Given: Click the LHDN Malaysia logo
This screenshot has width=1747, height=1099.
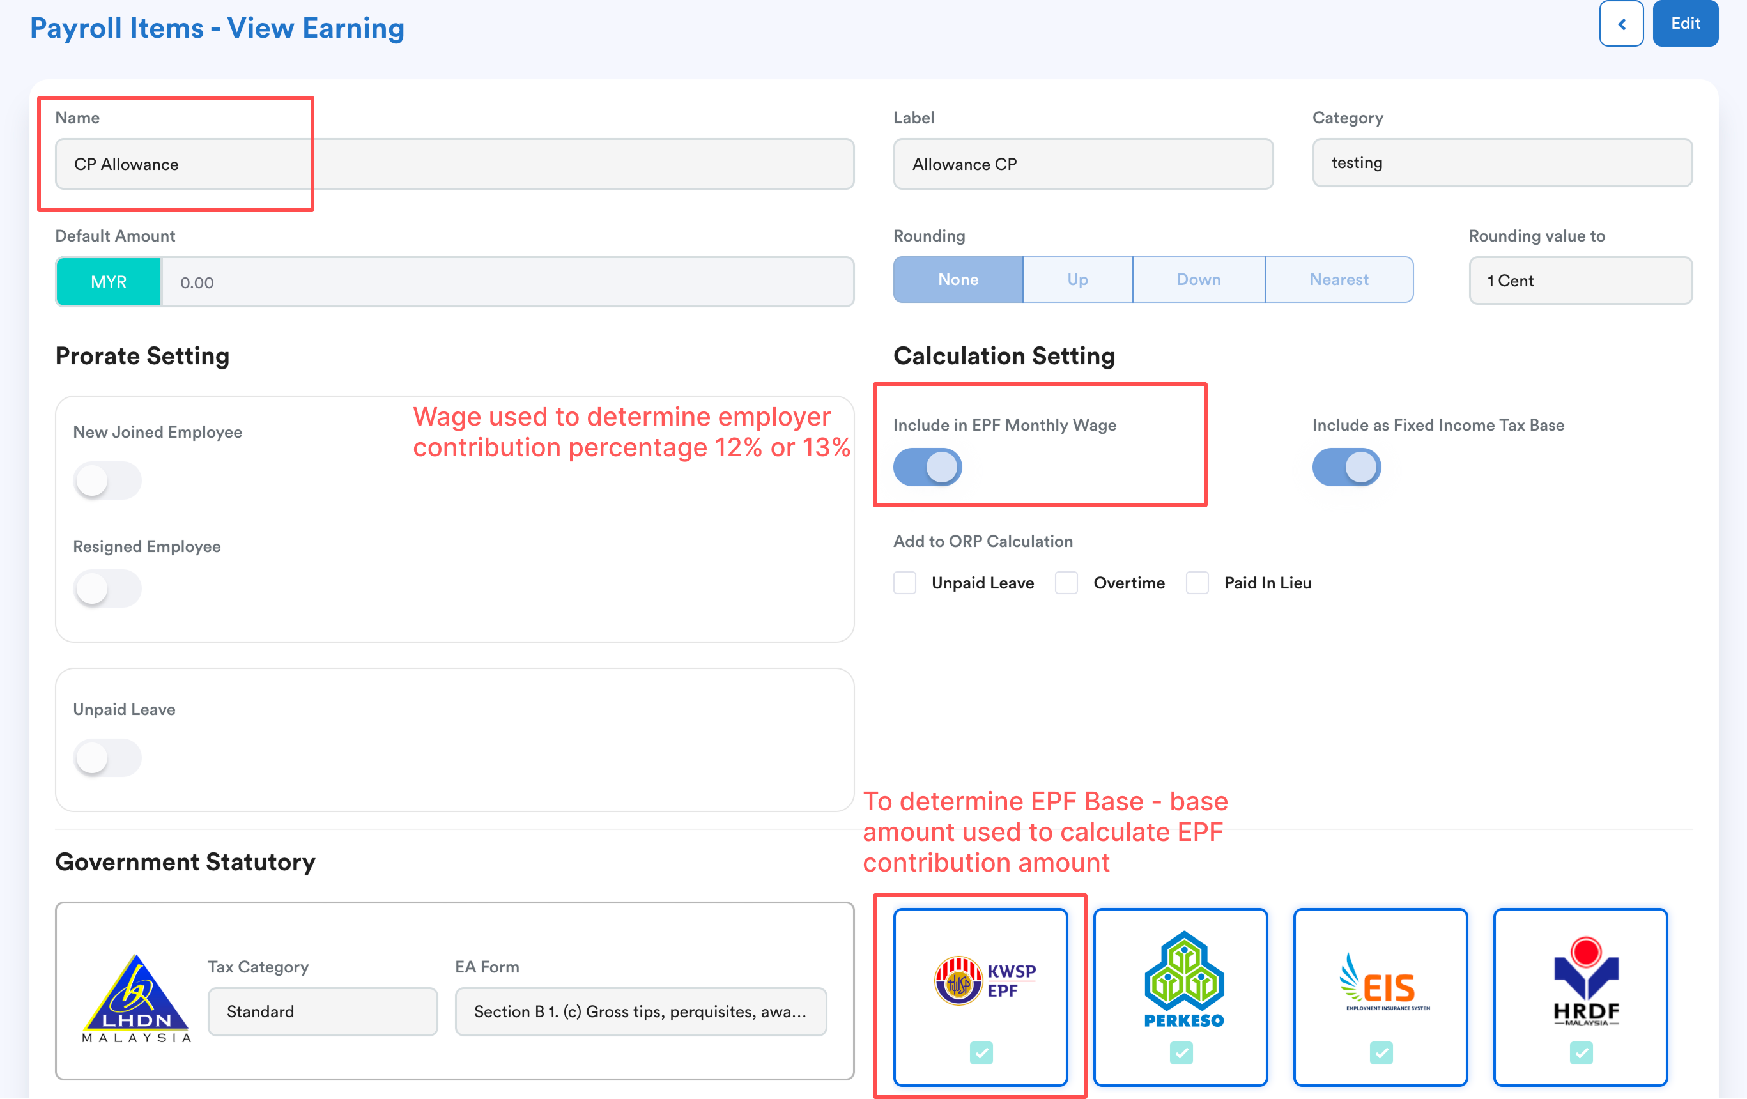Looking at the screenshot, I should tap(135, 997).
